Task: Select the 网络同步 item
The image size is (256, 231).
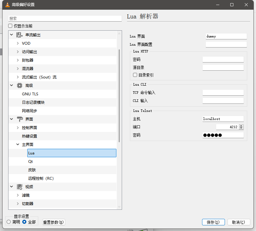Action: [x=29, y=111]
